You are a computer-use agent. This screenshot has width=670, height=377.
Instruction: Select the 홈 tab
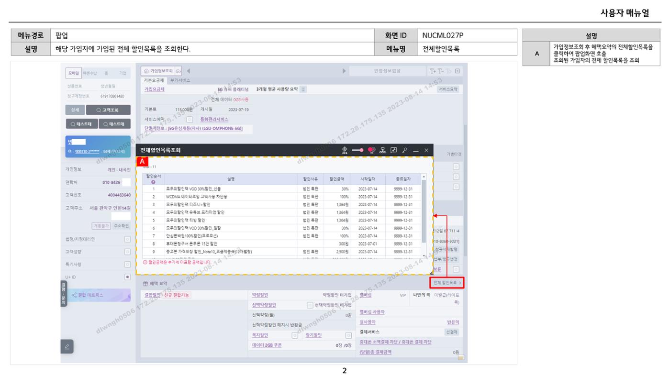(107, 73)
